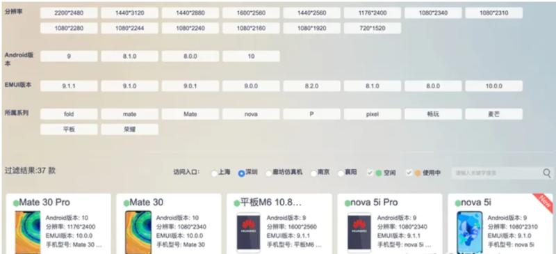
Task: Filter by the nova series
Action: pyautogui.click(x=251, y=114)
